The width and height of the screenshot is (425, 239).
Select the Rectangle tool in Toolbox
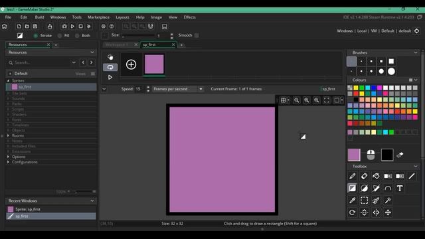click(352, 188)
